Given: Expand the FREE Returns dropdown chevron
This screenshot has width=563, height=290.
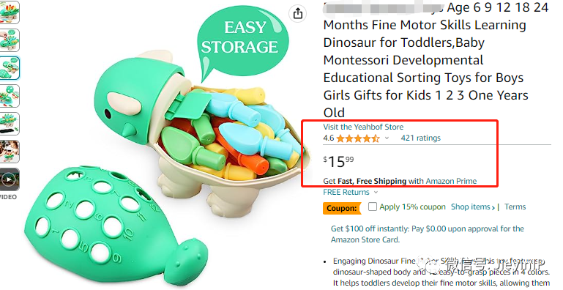Looking at the screenshot, I should pyautogui.click(x=376, y=193).
